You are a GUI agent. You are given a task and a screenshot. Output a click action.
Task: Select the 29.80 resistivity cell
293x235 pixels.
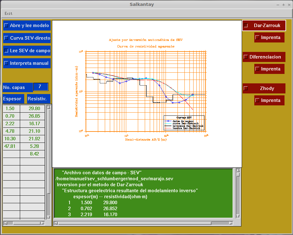[34, 109]
